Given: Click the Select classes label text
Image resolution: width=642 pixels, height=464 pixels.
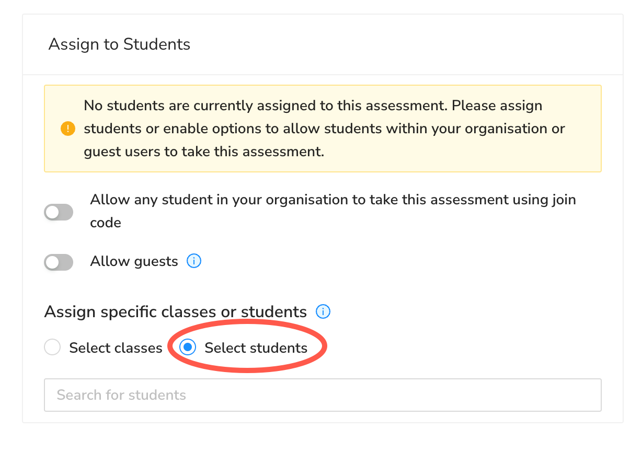Looking at the screenshot, I should coord(116,348).
